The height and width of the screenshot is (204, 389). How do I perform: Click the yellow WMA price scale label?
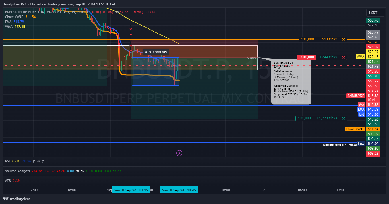(361, 57)
